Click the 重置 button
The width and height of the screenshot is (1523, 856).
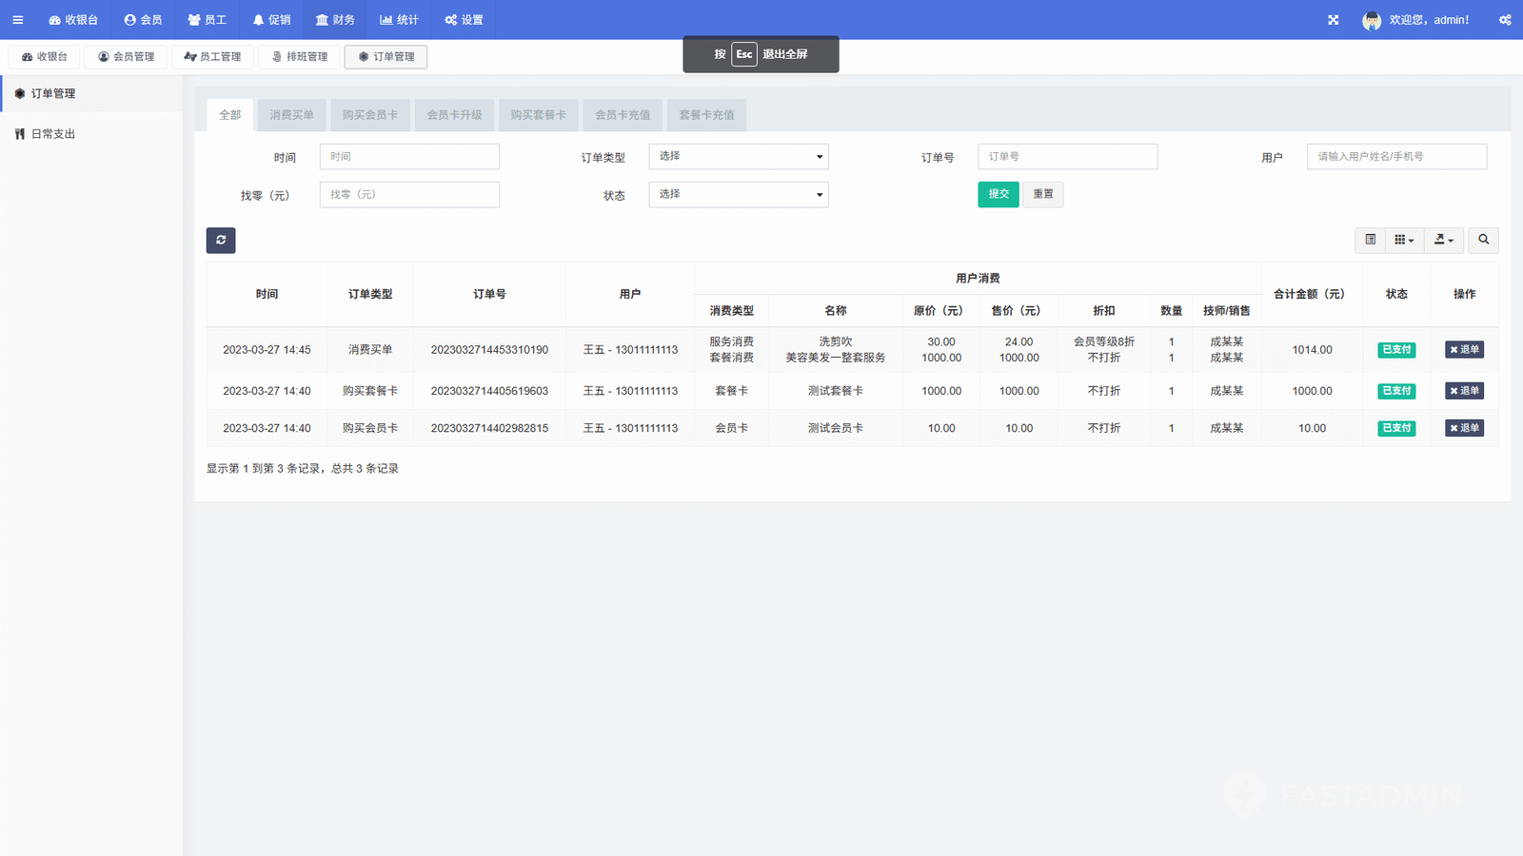(x=1043, y=194)
